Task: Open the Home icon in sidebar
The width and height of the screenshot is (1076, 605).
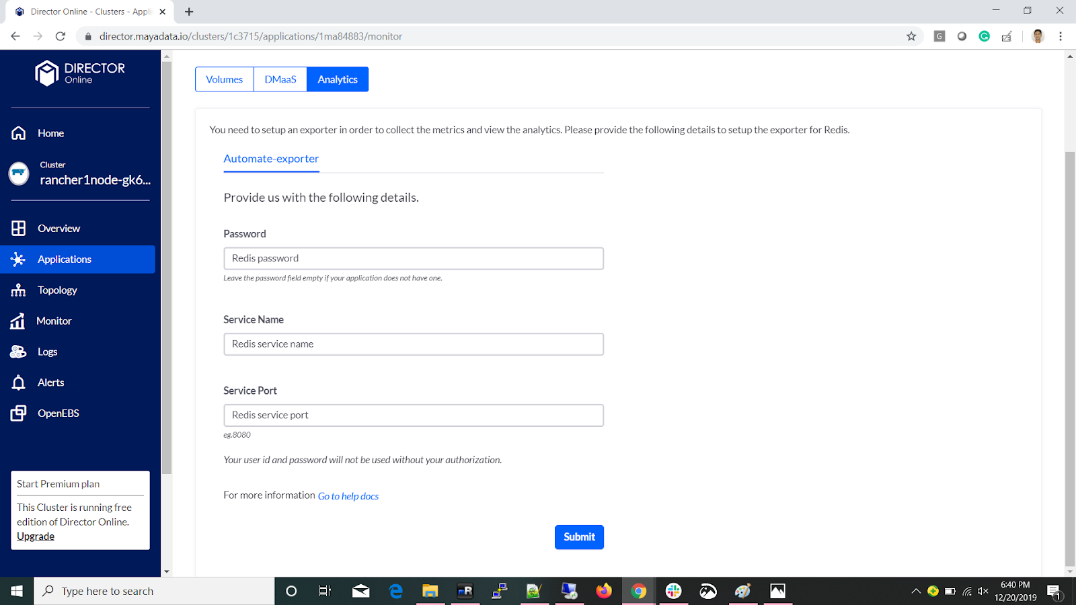Action: coord(19,133)
